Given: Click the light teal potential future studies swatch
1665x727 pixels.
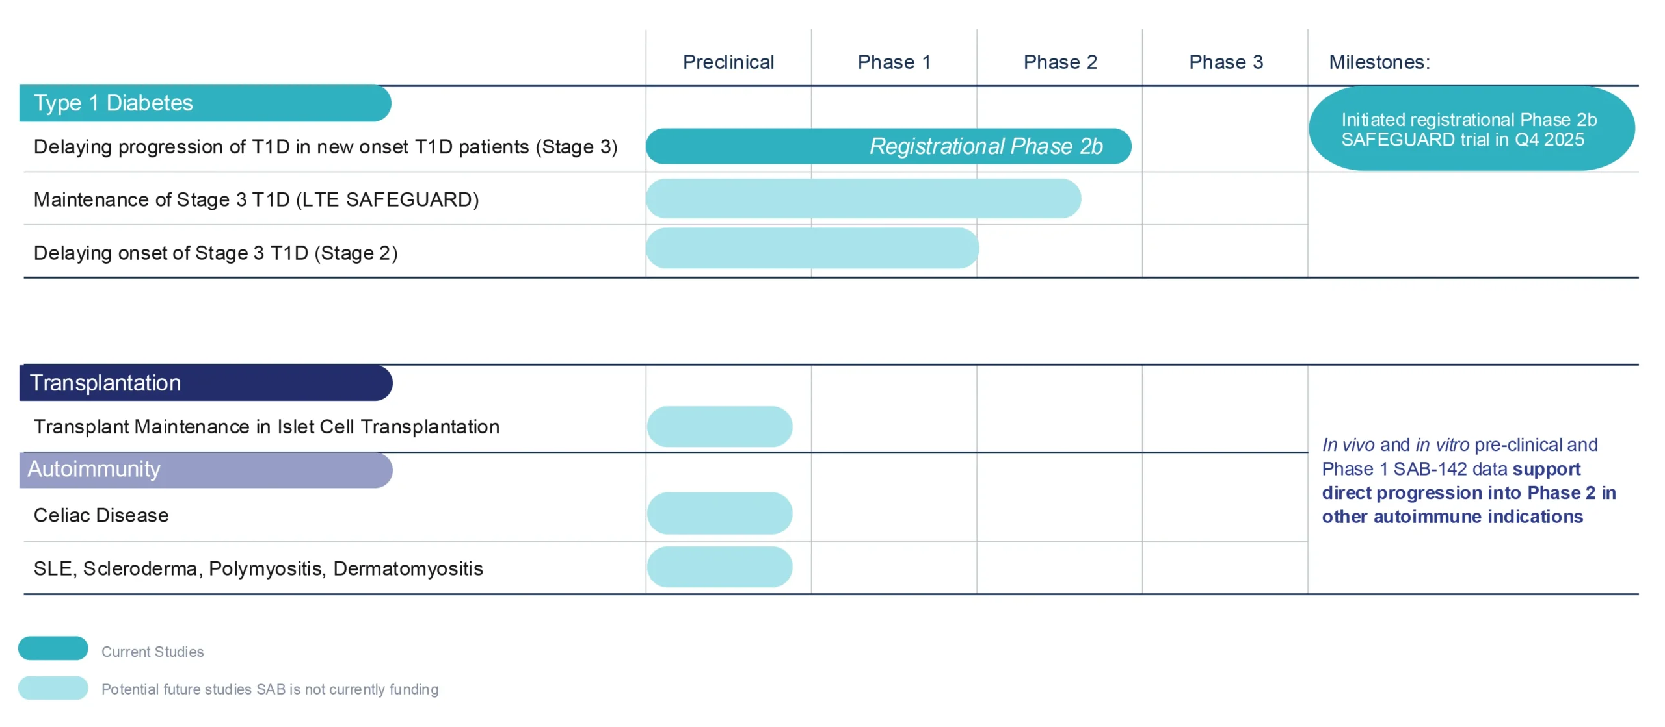Looking at the screenshot, I should tap(53, 688).
